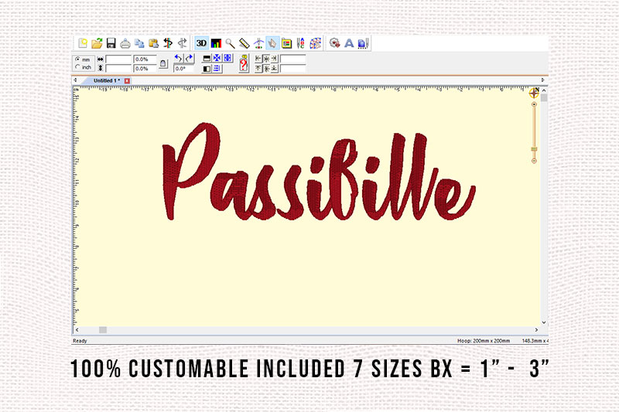
Task: Select the mm units radio button
Action: click(x=78, y=60)
